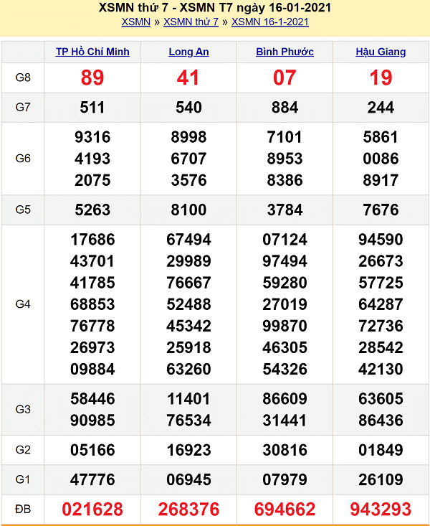Click G4 number 46305
Viewport: 430px width, 526px height.
285,347
